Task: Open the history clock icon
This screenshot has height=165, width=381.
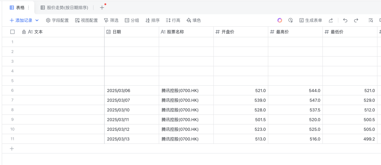Action: (x=290, y=20)
